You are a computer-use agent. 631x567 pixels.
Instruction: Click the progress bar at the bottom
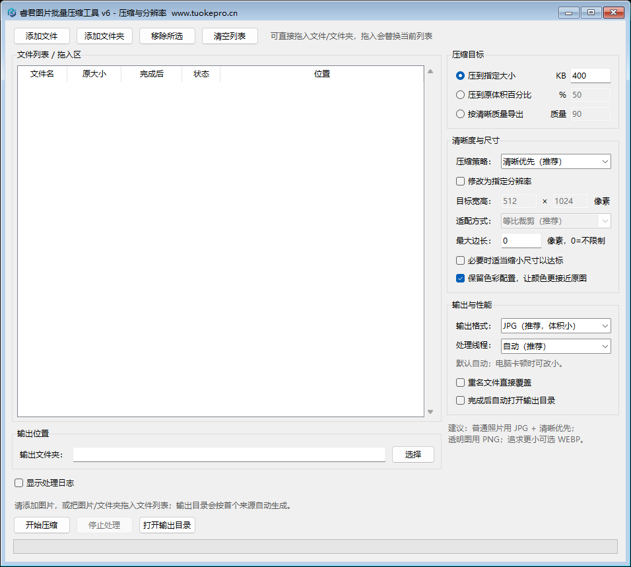coord(315,547)
